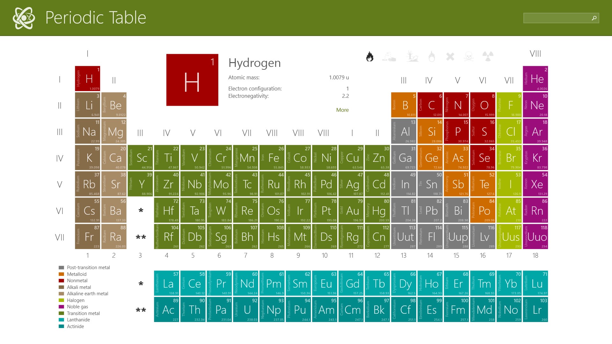The height and width of the screenshot is (344, 612).
Task: Click the large red Hydrogen preview tile
Action: point(192,80)
